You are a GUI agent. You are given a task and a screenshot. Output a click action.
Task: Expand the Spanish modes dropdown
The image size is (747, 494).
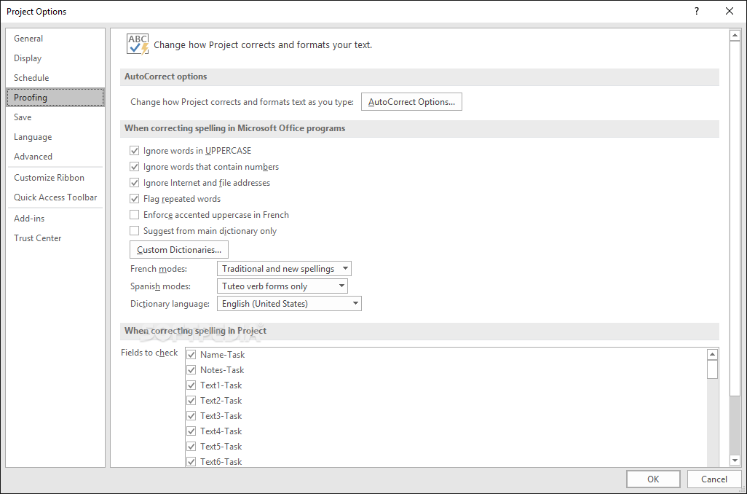click(282, 286)
